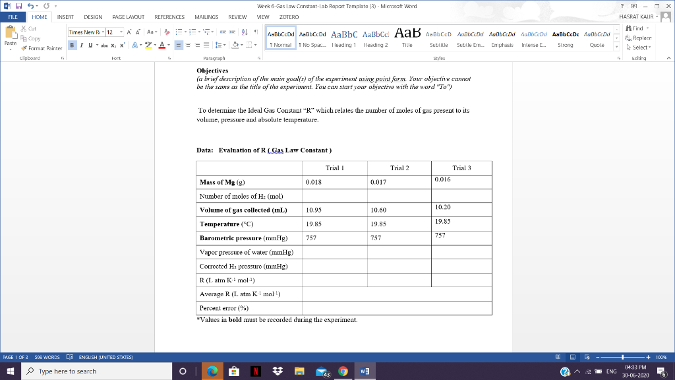The image size is (675, 380).
Task: Toggle italic formatting
Action: 82,45
